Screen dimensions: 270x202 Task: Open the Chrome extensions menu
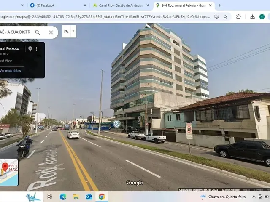pos(238,17)
